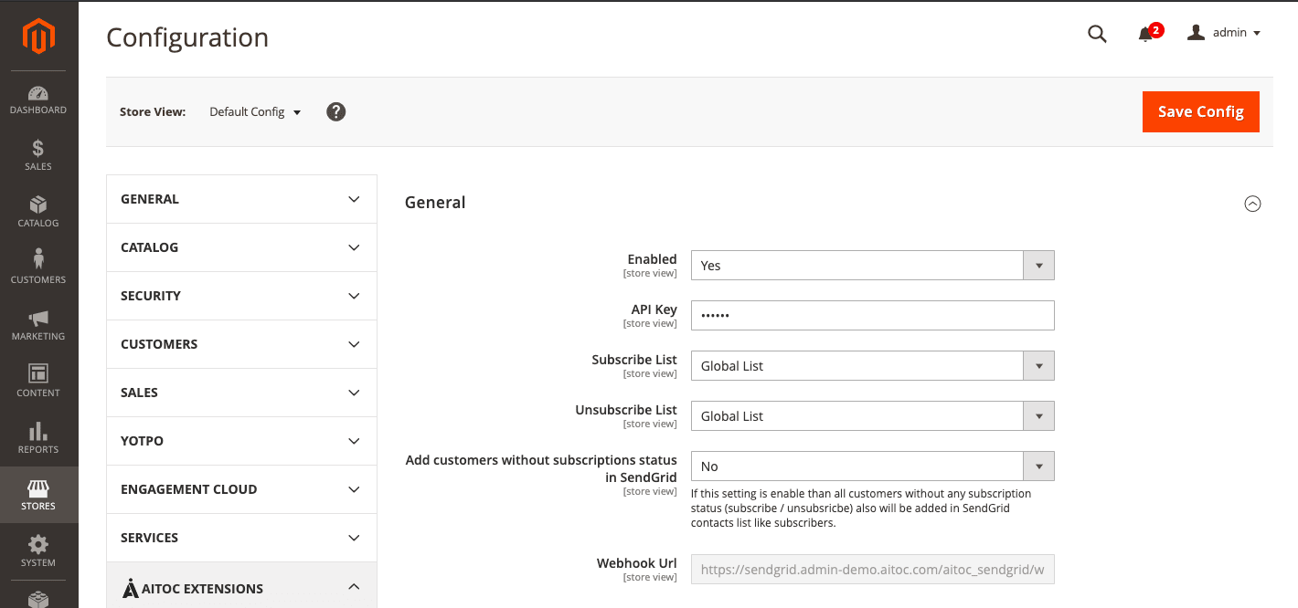Collapse the General section circle arrow
Screen dimensions: 1298x608
click(1252, 204)
